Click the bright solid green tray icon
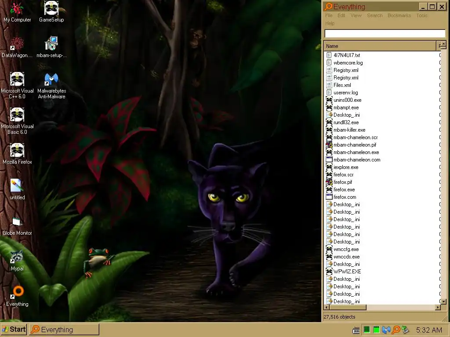 (x=376, y=330)
